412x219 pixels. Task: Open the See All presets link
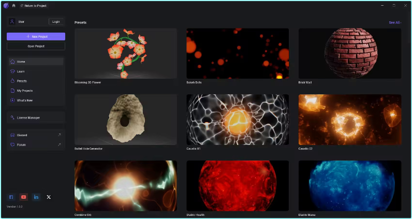(395, 23)
